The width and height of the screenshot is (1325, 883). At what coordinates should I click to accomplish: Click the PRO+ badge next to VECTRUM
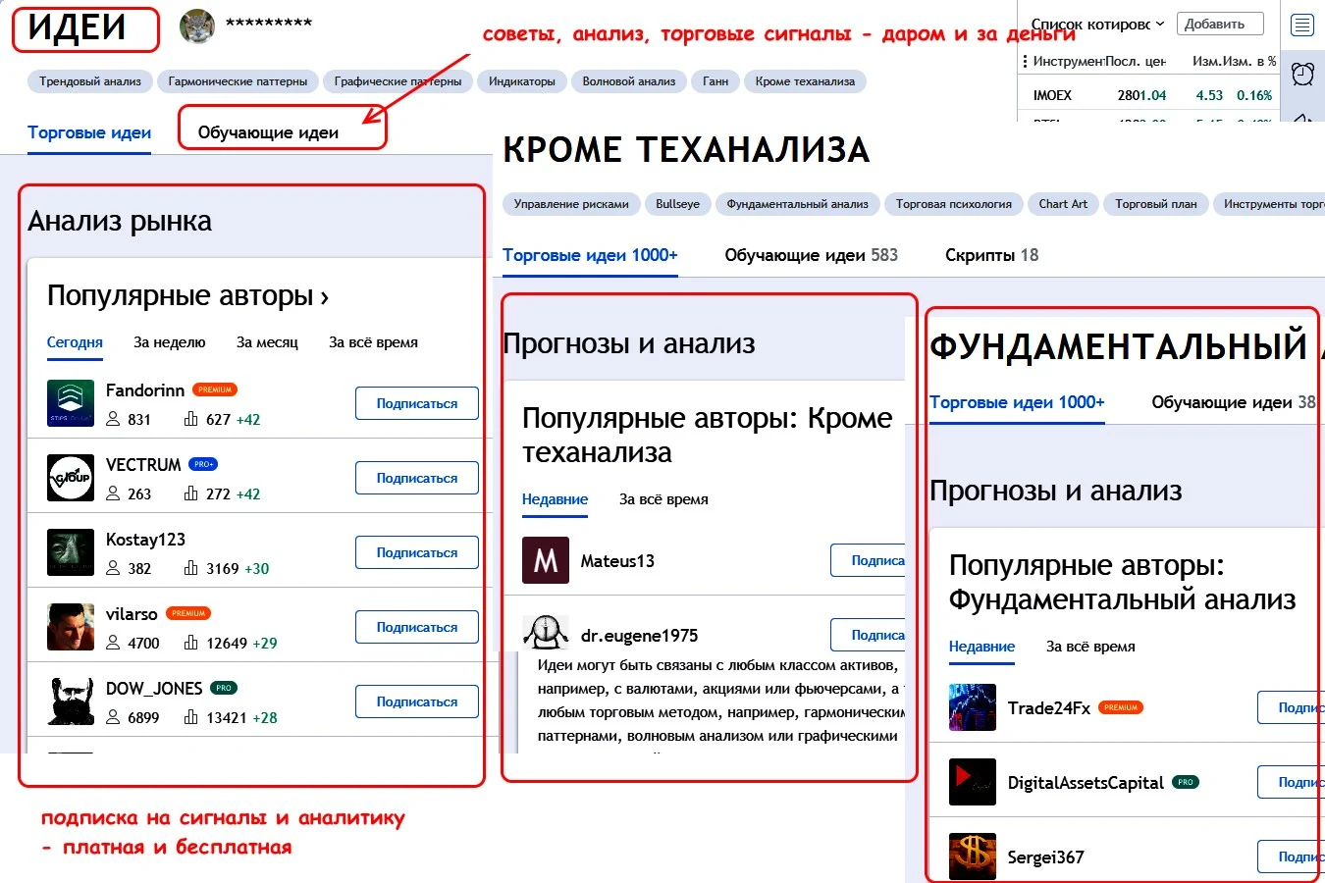pos(203,464)
